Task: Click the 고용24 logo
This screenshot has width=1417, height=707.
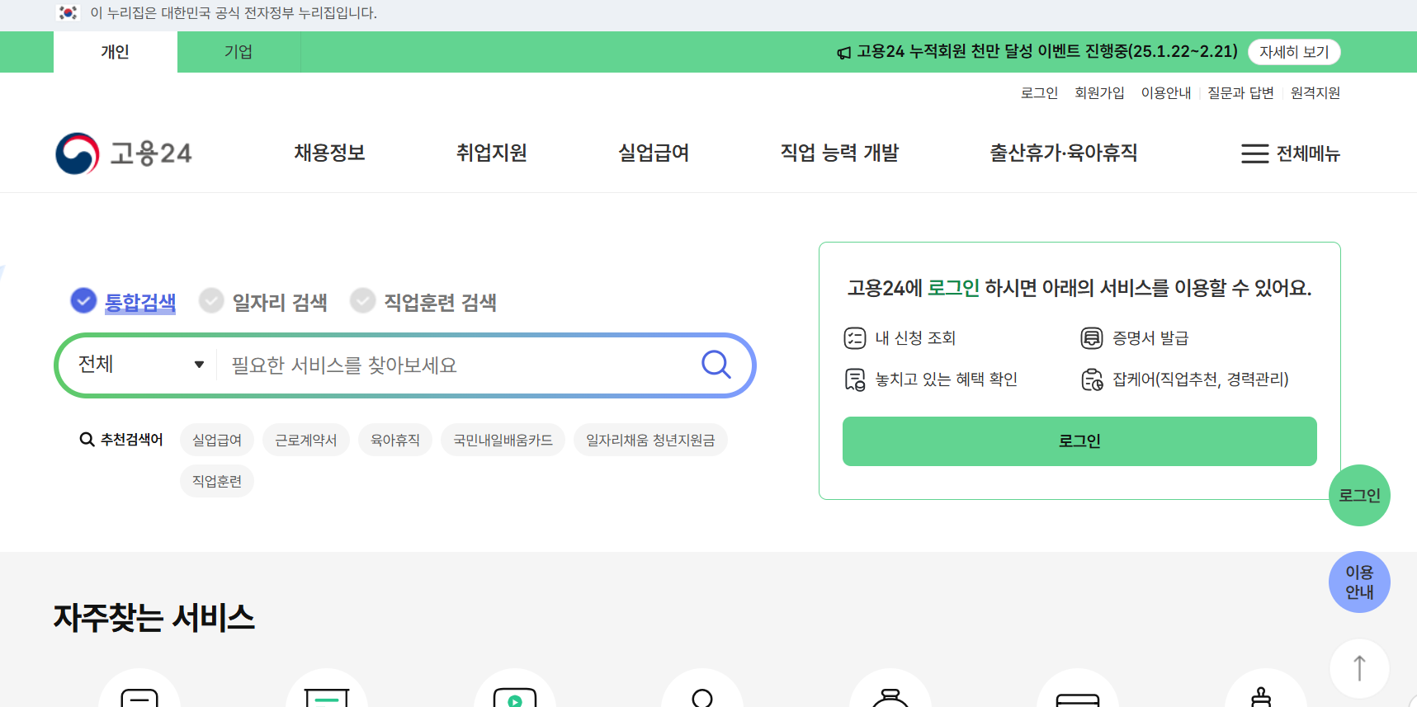Action: pos(124,153)
